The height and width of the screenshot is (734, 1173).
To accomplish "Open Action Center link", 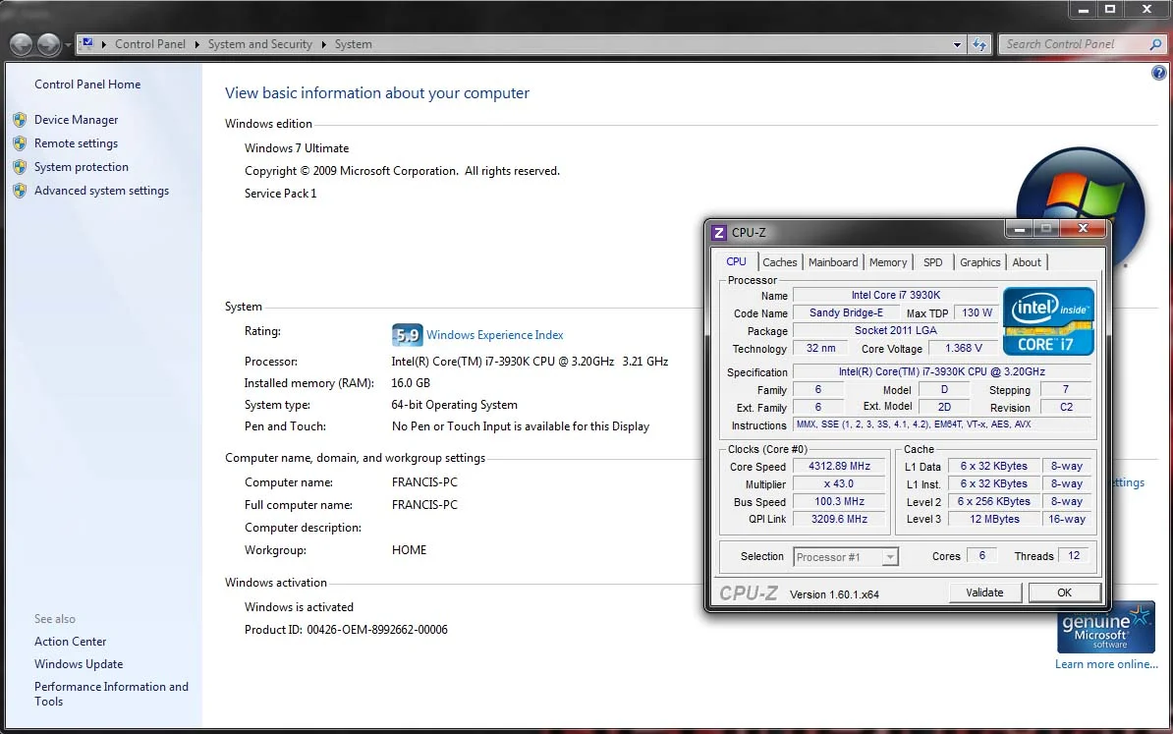I will pyautogui.click(x=71, y=642).
